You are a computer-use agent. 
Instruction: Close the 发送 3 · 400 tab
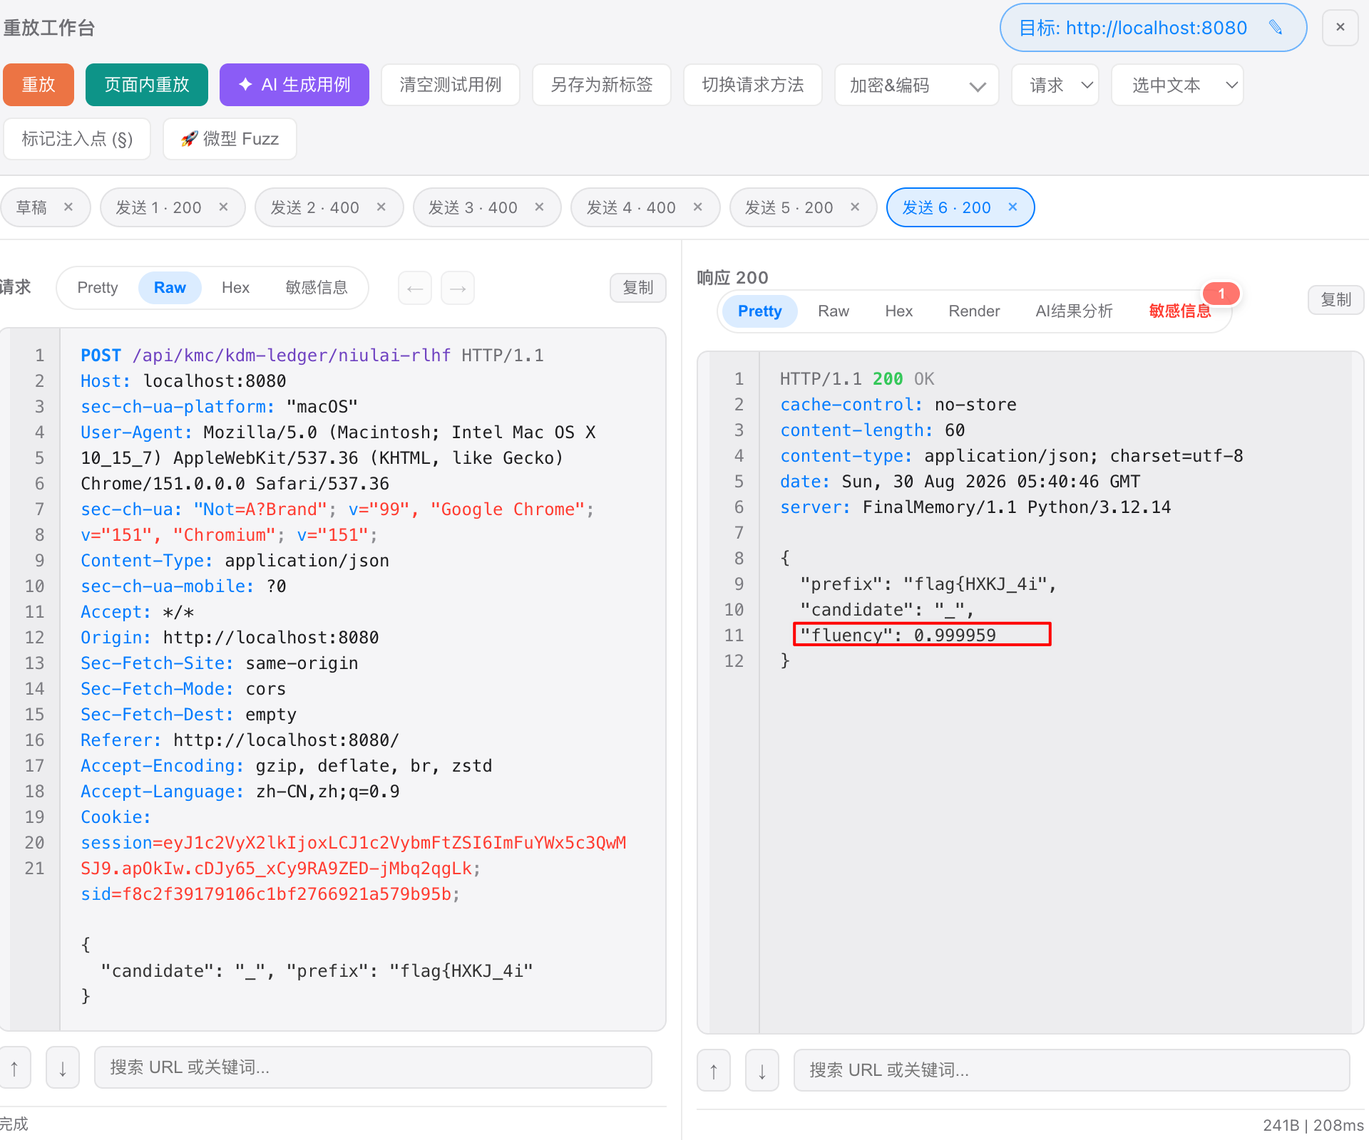point(539,207)
